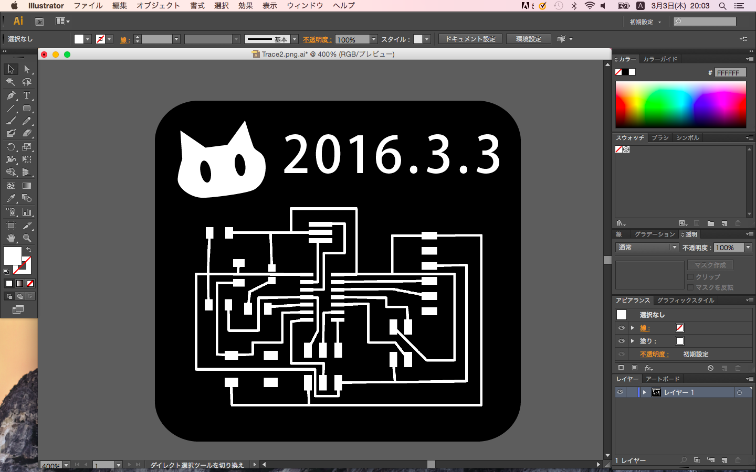Set fill to Gradient mode button
Viewport: 756px width, 472px height.
tap(19, 283)
